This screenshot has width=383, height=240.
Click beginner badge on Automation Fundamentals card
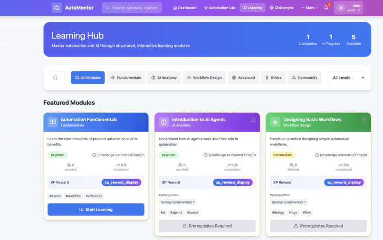57,155
